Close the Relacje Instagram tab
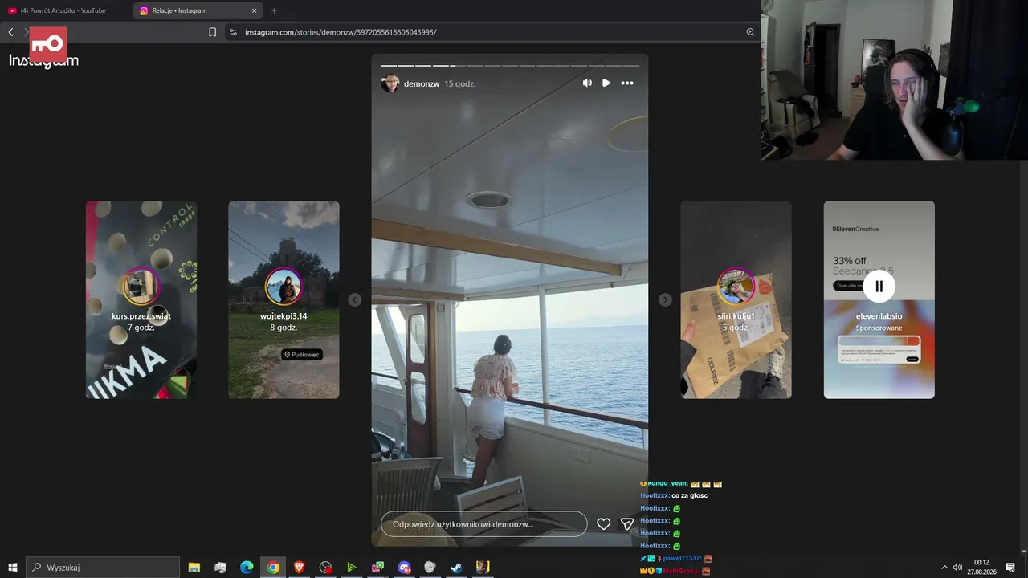The width and height of the screenshot is (1028, 578). tap(255, 10)
